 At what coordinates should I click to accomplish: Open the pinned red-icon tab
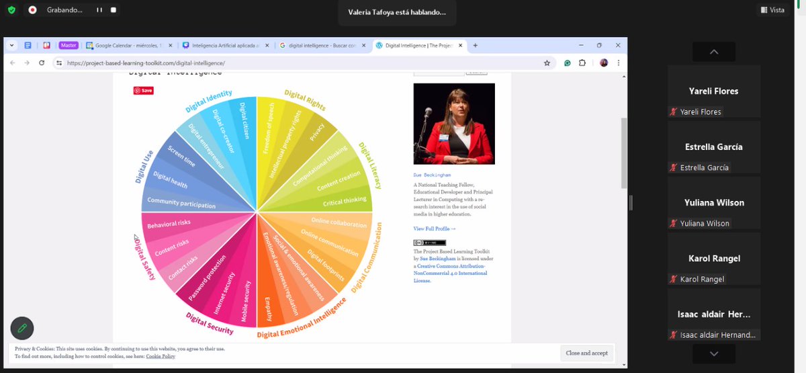(x=46, y=45)
